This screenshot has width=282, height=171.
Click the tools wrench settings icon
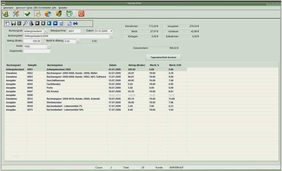coord(16,14)
